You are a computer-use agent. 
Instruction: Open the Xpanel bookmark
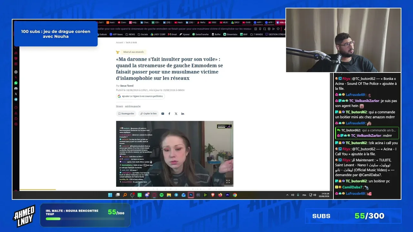185,34
